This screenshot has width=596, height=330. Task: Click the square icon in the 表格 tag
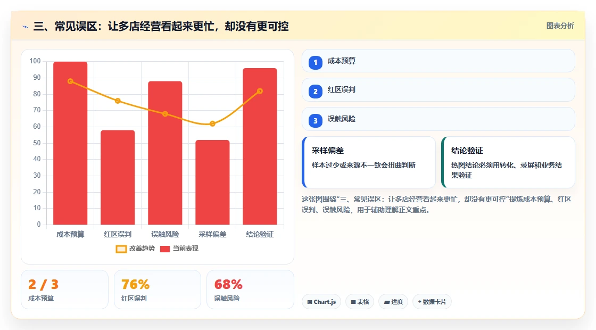click(353, 302)
